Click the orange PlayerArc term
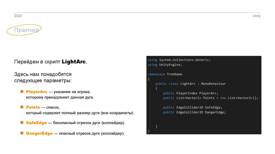 click(x=37, y=92)
